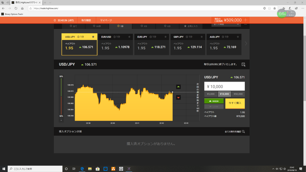Choose the ¥5,000 preset amount
The width and height of the screenshot is (306, 172).
click(x=211, y=94)
